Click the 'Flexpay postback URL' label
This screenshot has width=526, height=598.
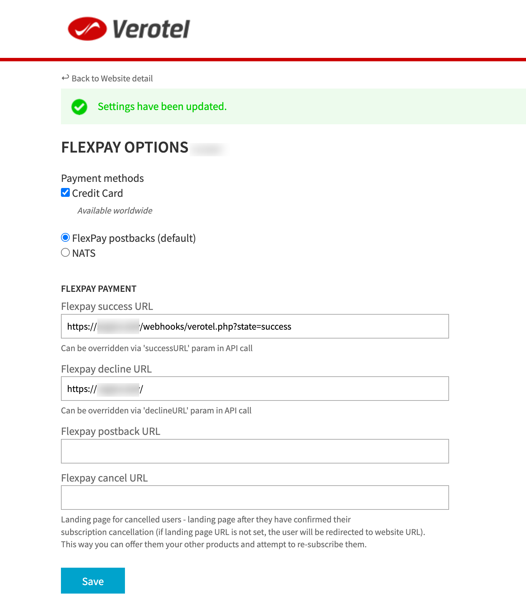111,431
